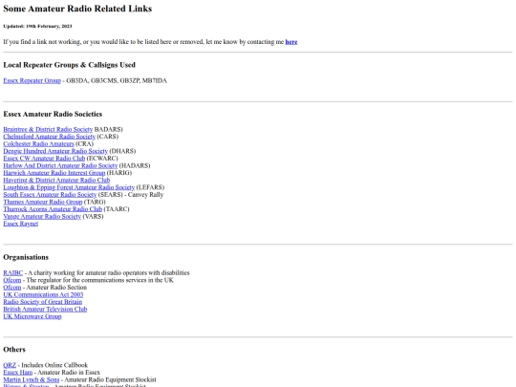Screen dimensions: 516x387
Task: Open UK Communications Act 2003 link
Action: [43, 294]
